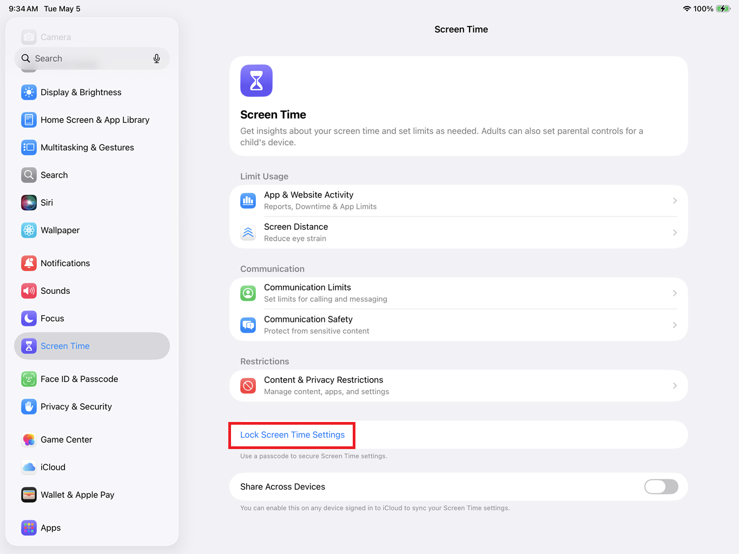Screen dimensions: 739x554
Task: Click the iCloud cloud icon
Action: (29, 467)
